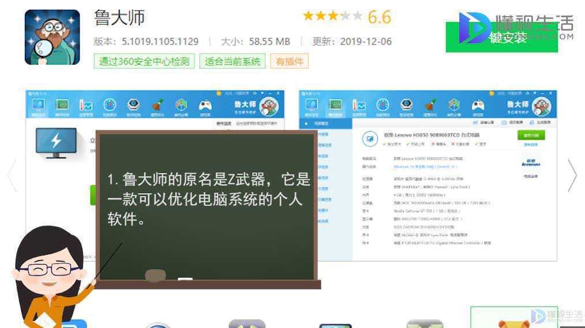Click the 鲁大师 avatar in the second preview
The height and width of the screenshot is (328, 585).
click(x=541, y=107)
